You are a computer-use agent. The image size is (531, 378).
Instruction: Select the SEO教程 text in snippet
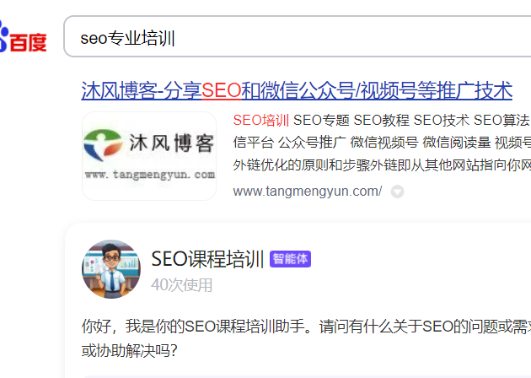[381, 121]
